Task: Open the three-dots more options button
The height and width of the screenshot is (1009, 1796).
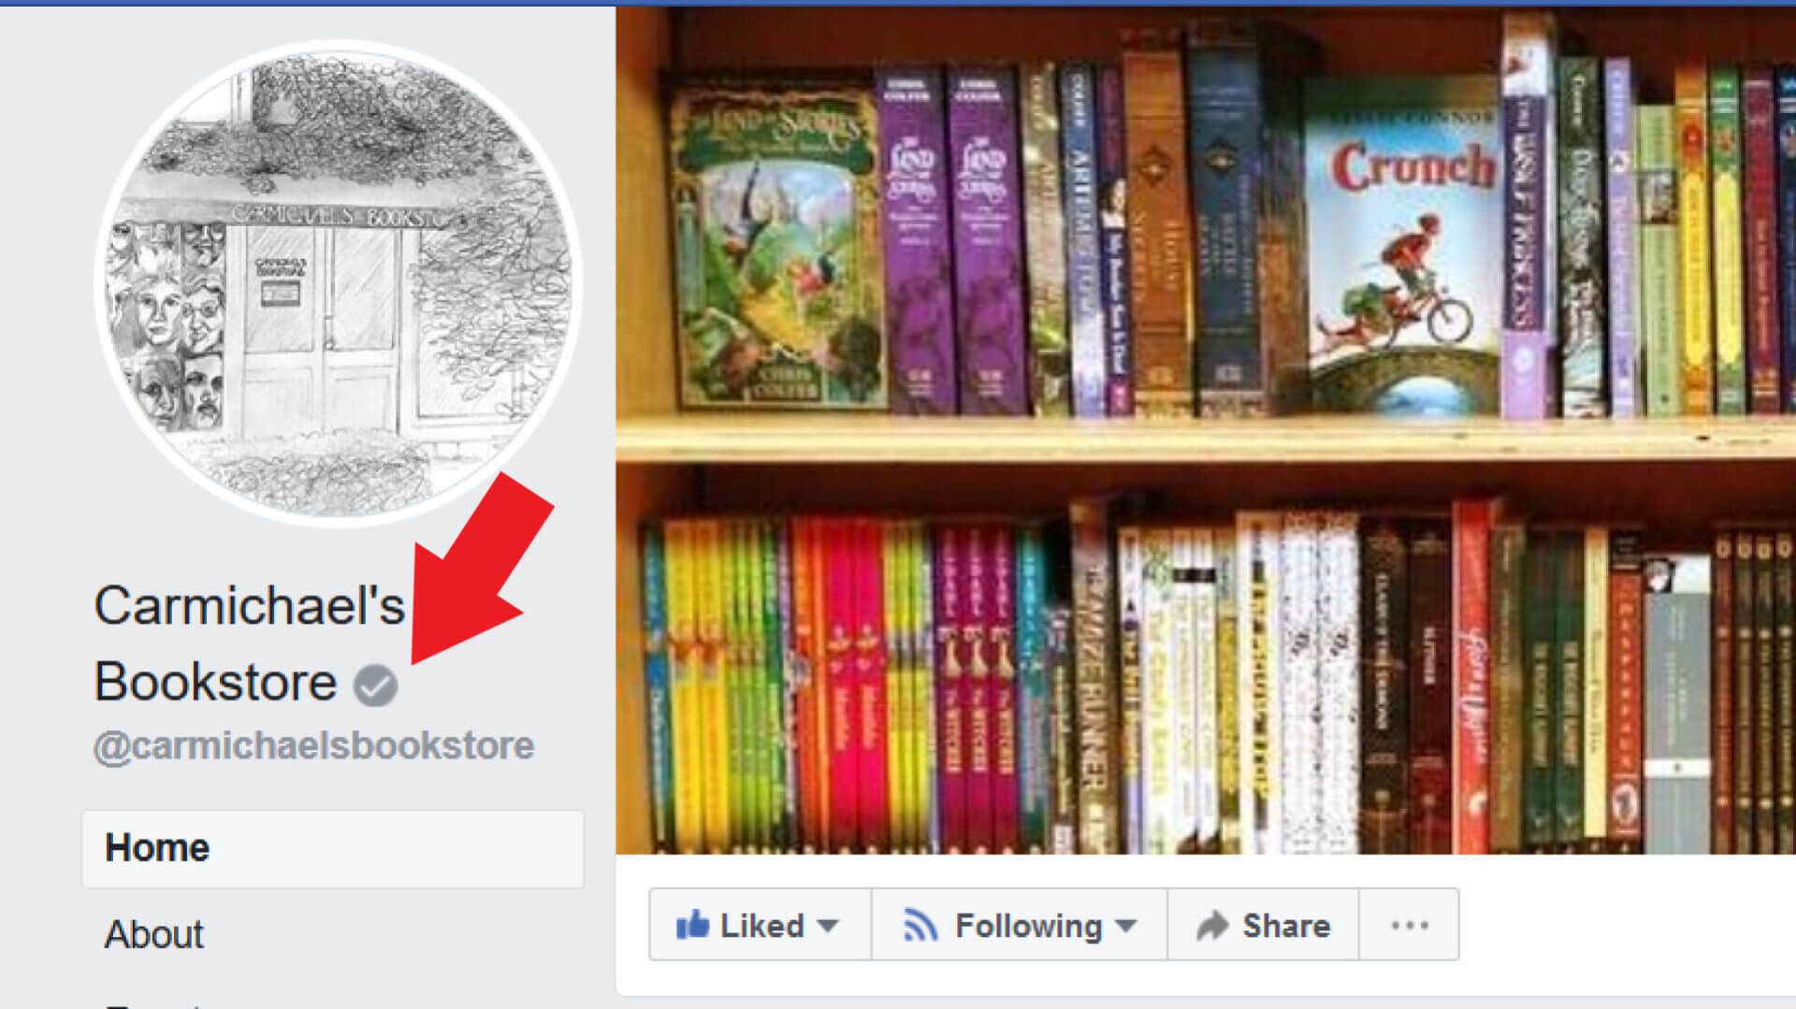Action: [1409, 925]
